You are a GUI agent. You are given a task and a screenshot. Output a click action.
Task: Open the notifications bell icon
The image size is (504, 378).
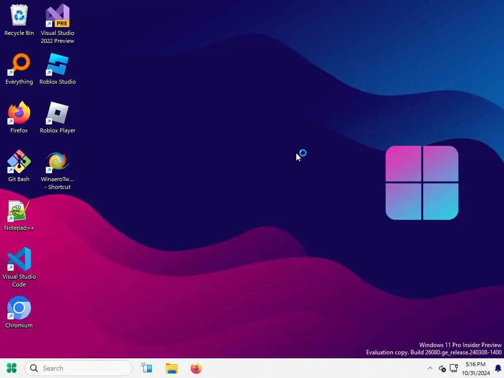(x=498, y=368)
